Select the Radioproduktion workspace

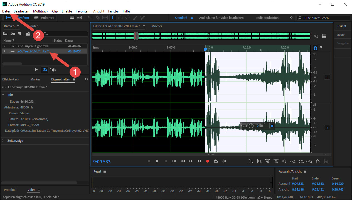[x=267, y=18]
